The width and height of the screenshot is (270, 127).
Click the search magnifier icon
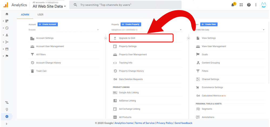pos(75,5)
